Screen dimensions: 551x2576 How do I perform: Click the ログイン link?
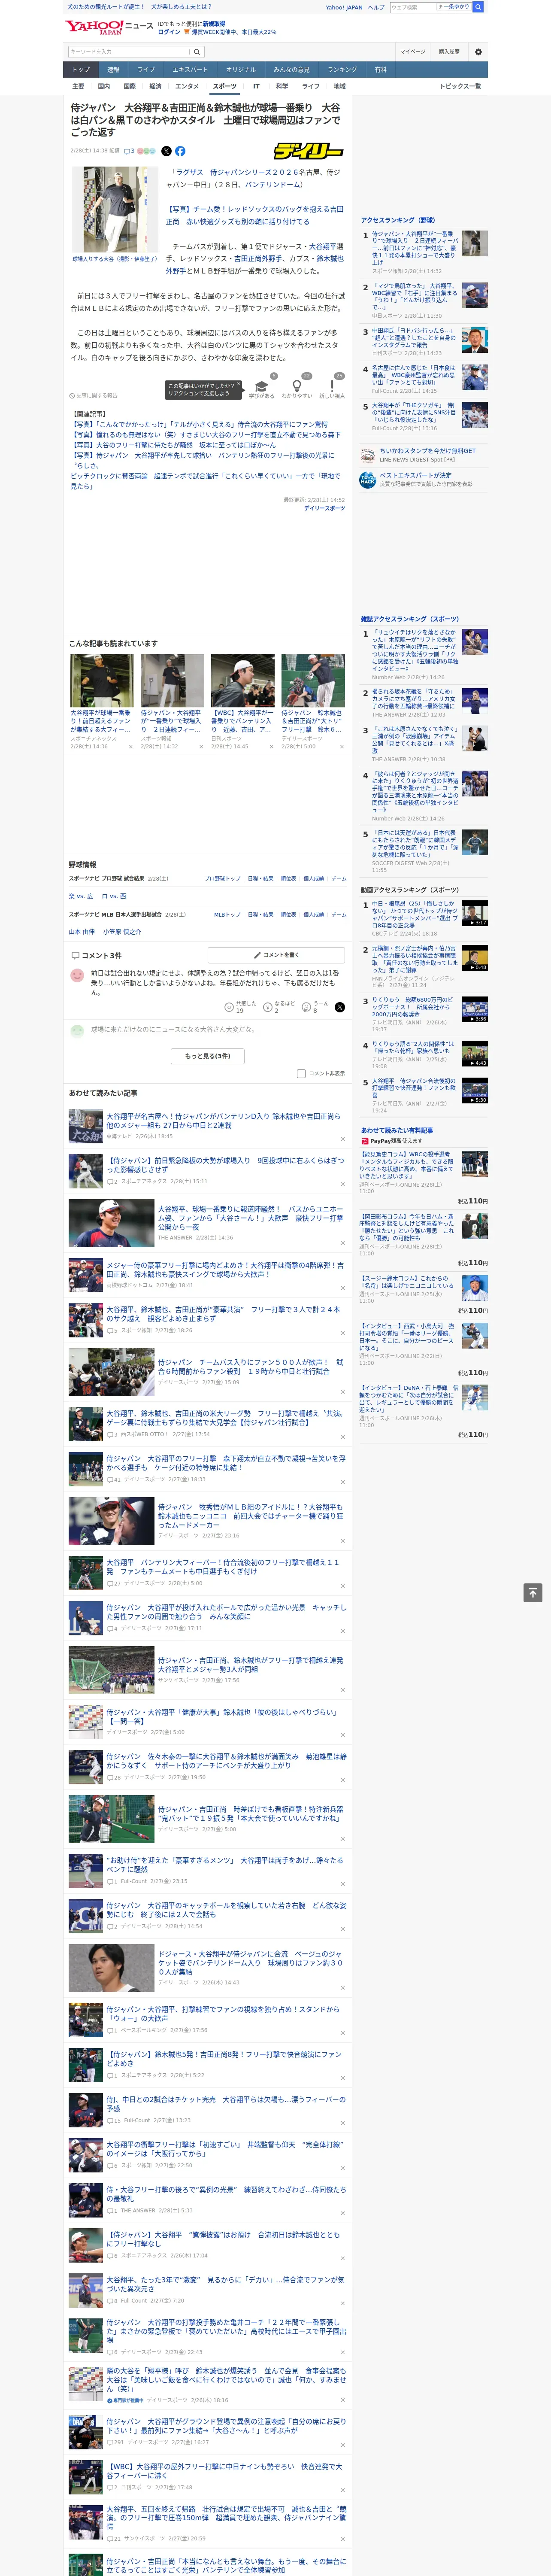click(x=169, y=32)
